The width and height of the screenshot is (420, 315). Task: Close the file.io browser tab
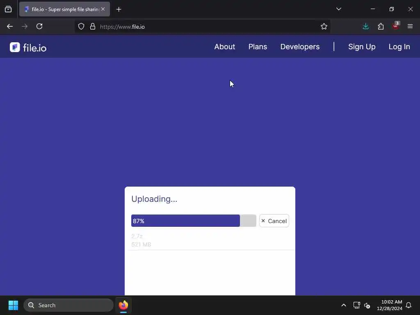103,9
